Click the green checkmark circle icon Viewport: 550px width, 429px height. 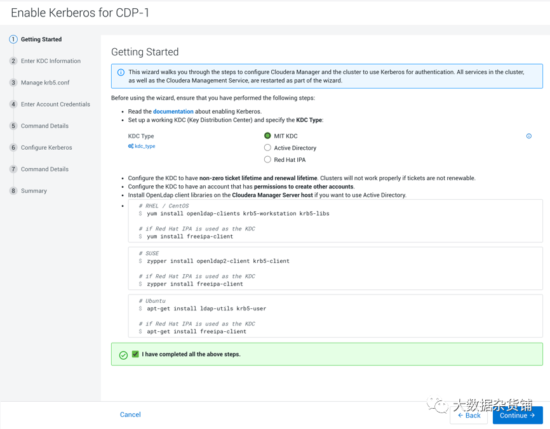pyautogui.click(x=123, y=355)
